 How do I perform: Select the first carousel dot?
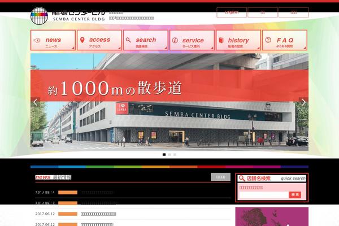pyautogui.click(x=164, y=154)
